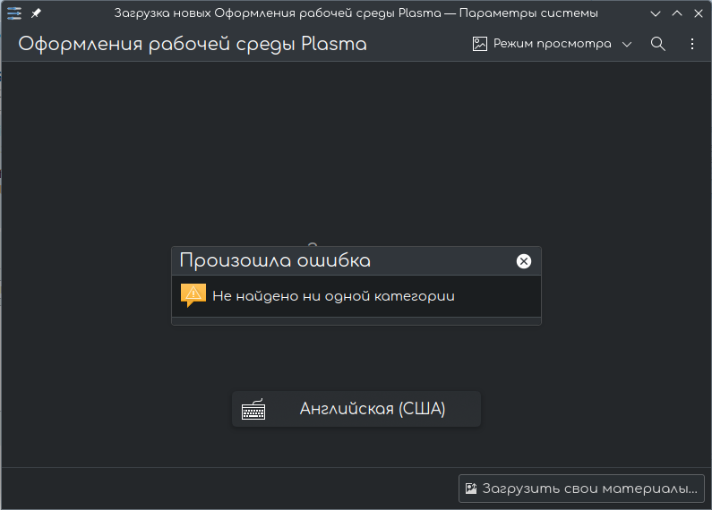Dismiss the Произошла ошибка error message

point(524,261)
